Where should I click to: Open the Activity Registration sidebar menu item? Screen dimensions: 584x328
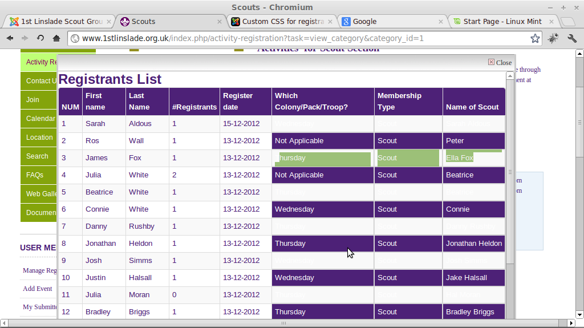[x=39, y=62]
